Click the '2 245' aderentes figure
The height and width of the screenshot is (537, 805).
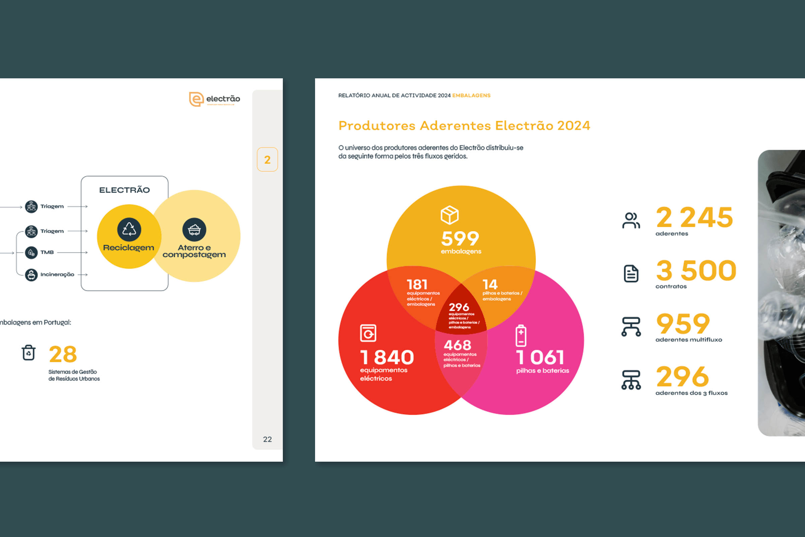(x=695, y=218)
